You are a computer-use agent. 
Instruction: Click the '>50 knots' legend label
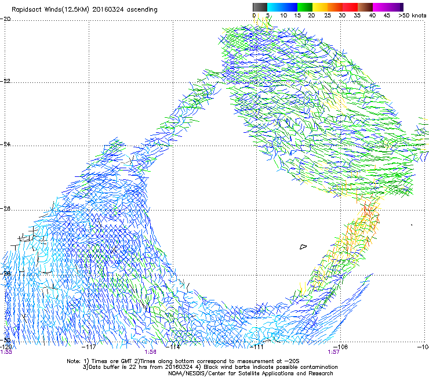tap(412, 16)
